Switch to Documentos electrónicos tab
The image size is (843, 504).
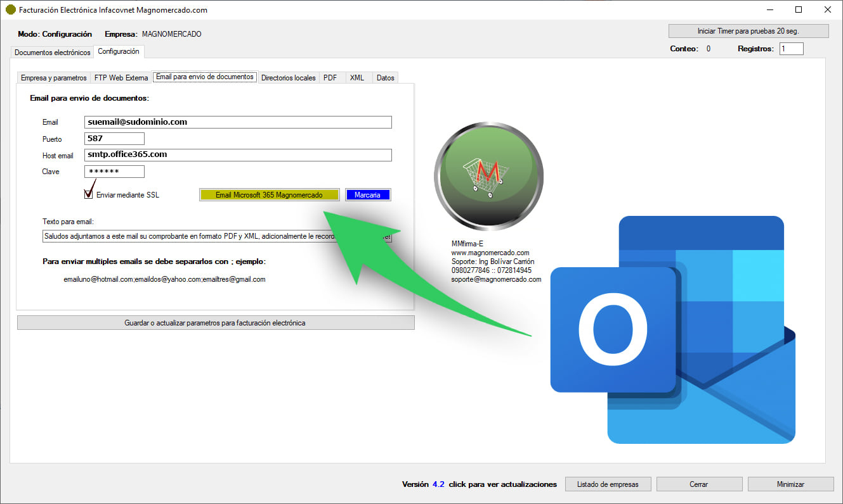(53, 53)
